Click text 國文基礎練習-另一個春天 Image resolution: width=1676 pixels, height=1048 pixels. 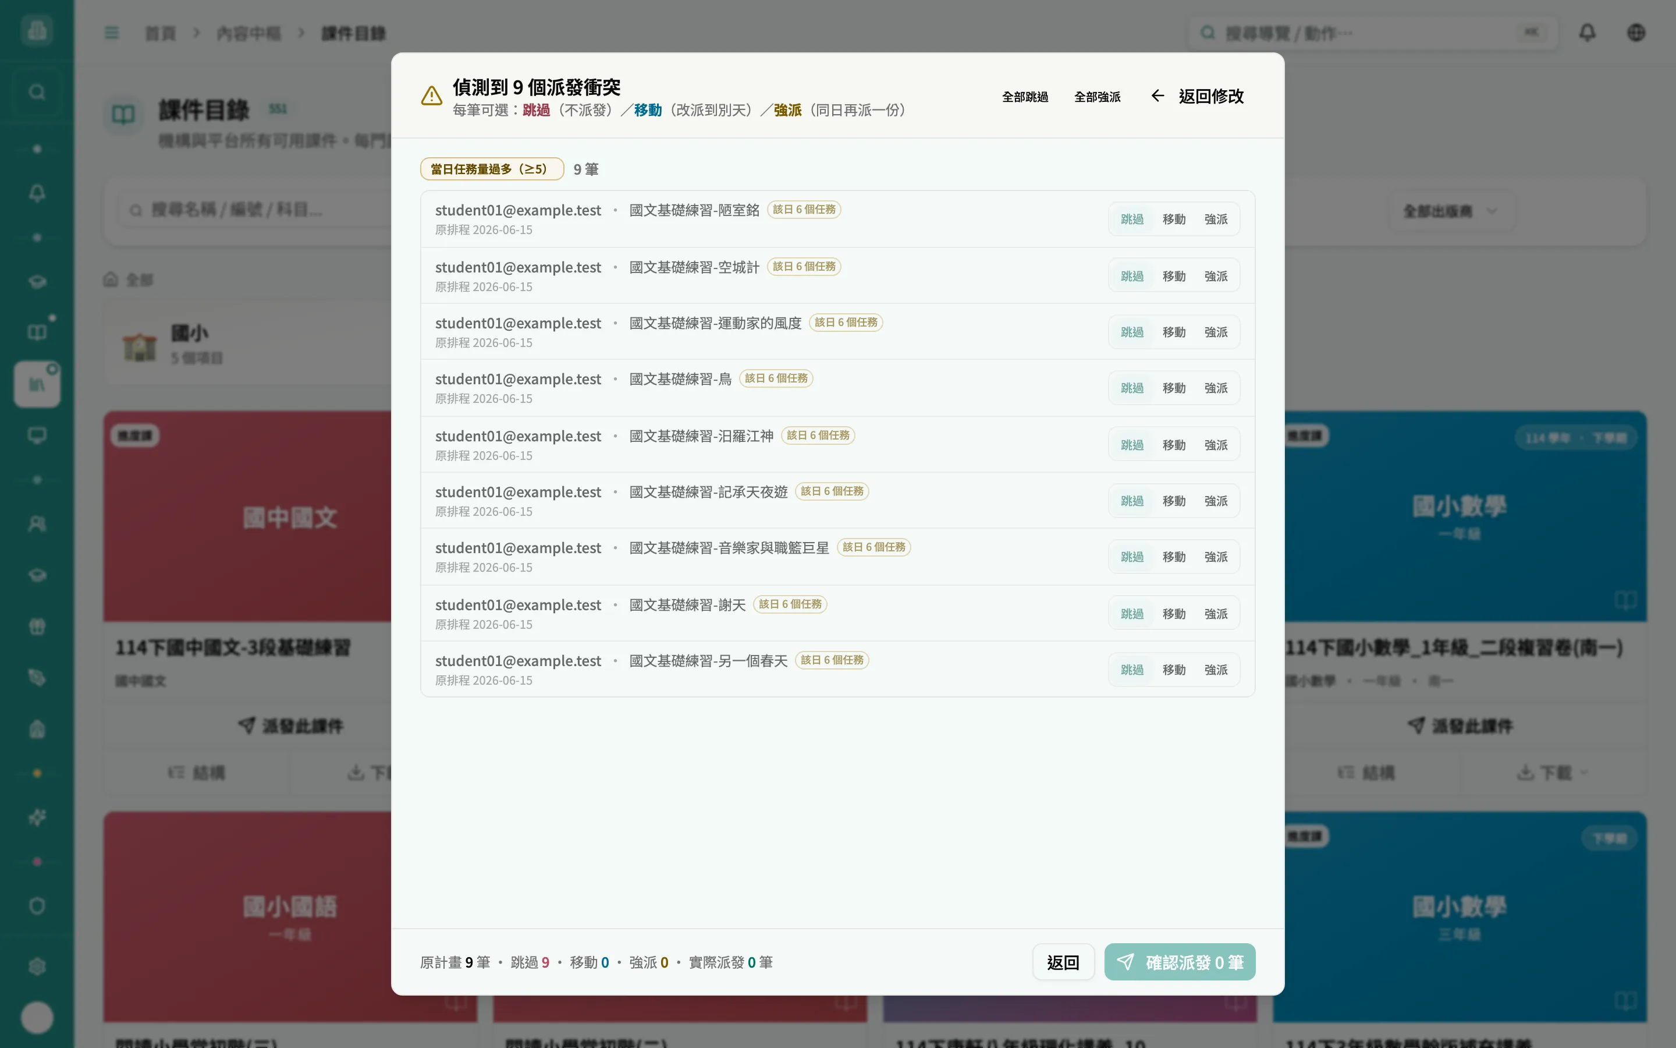708,661
